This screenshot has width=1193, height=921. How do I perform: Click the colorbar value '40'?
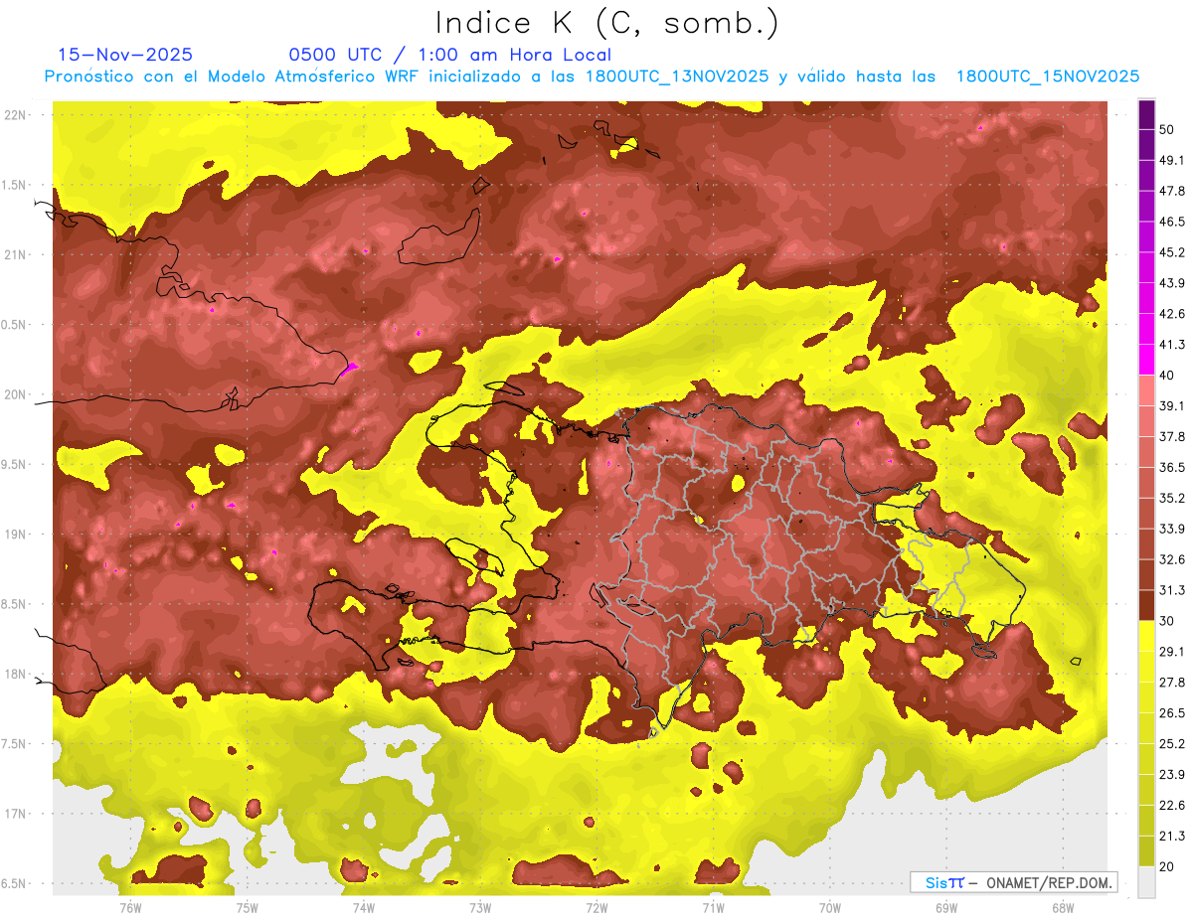click(x=1169, y=376)
